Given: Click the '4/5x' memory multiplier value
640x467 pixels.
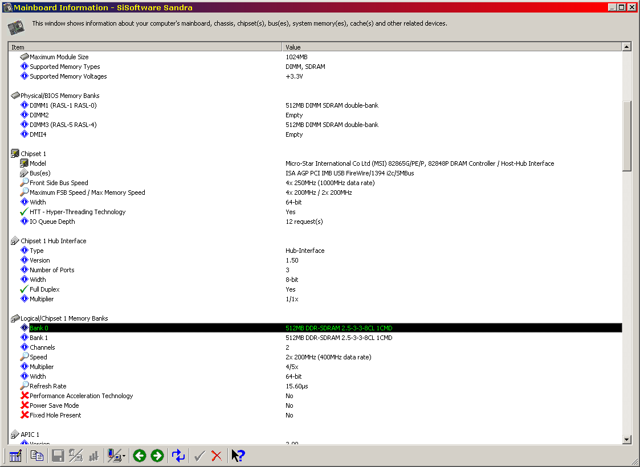Looking at the screenshot, I should coord(292,367).
